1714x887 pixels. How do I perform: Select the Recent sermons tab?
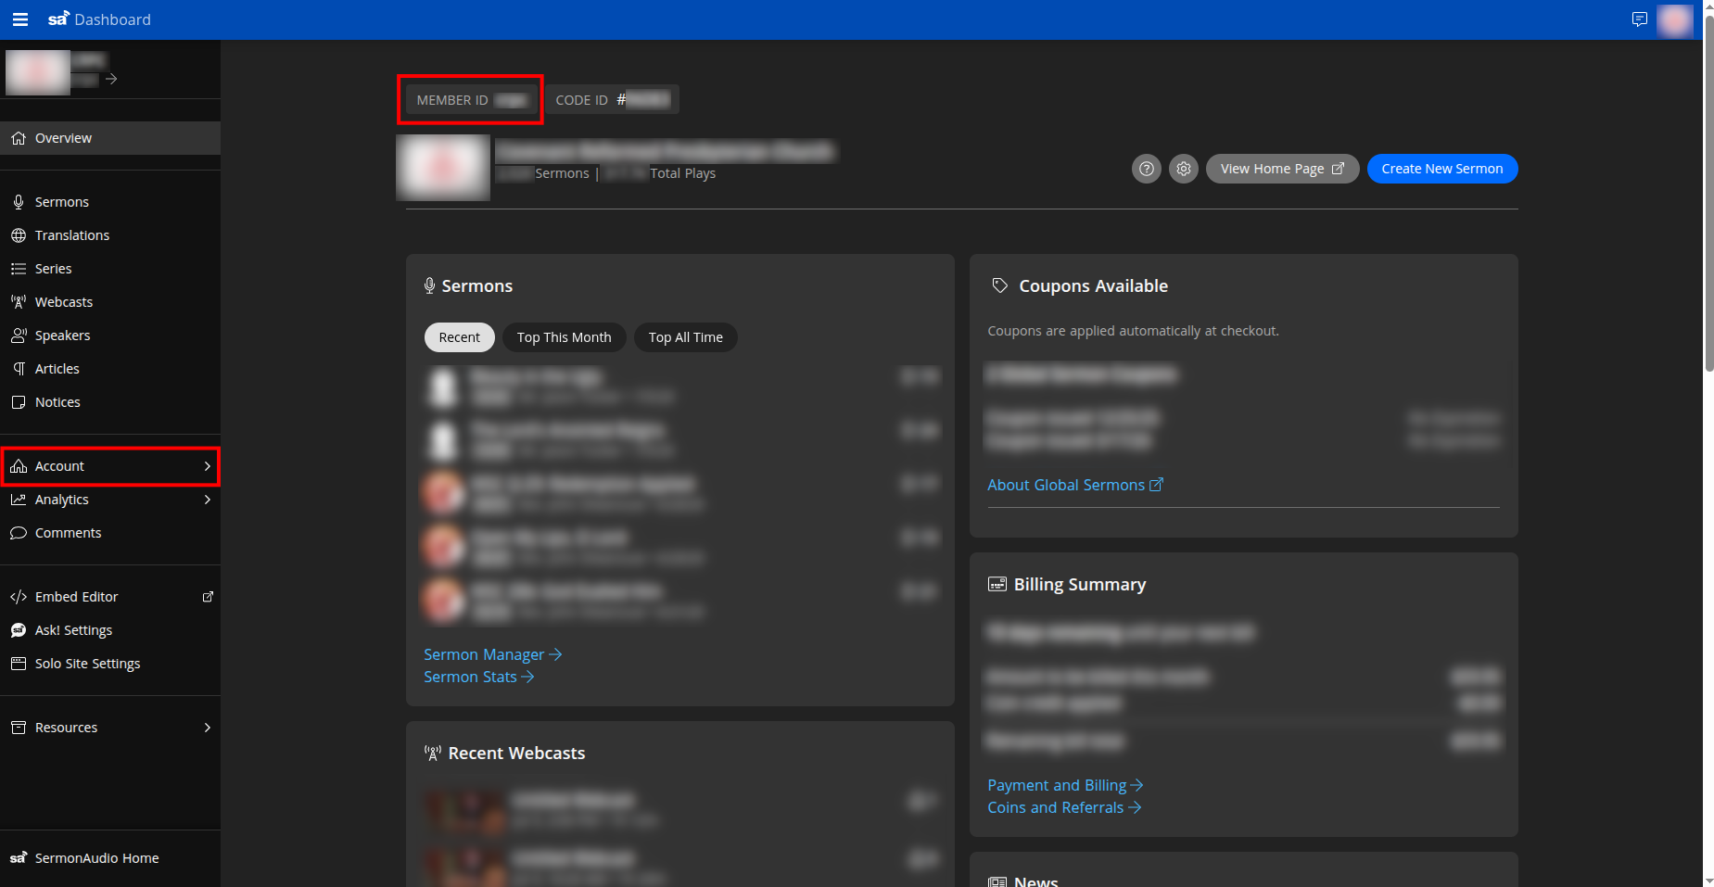(459, 337)
